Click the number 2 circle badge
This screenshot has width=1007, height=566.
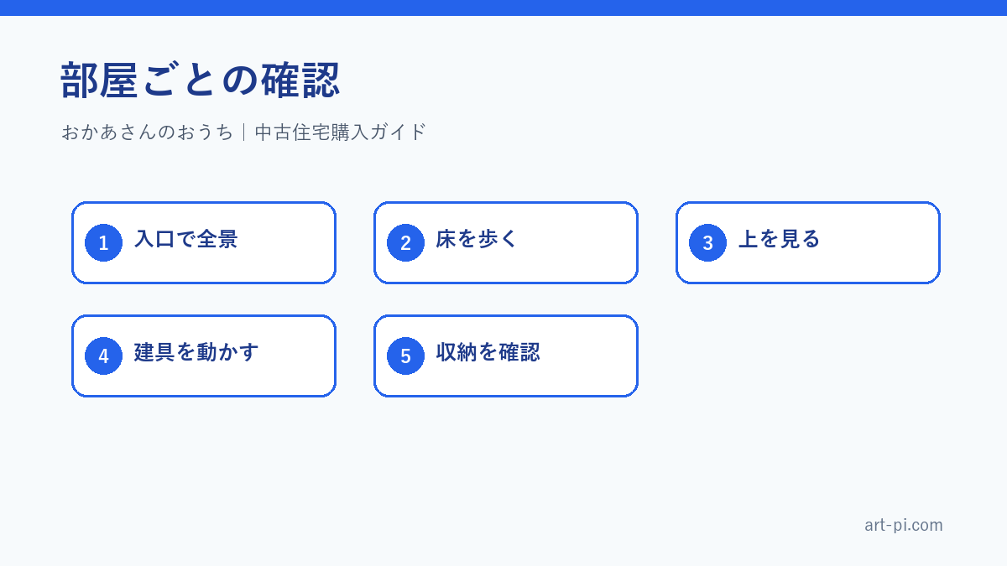(x=405, y=242)
